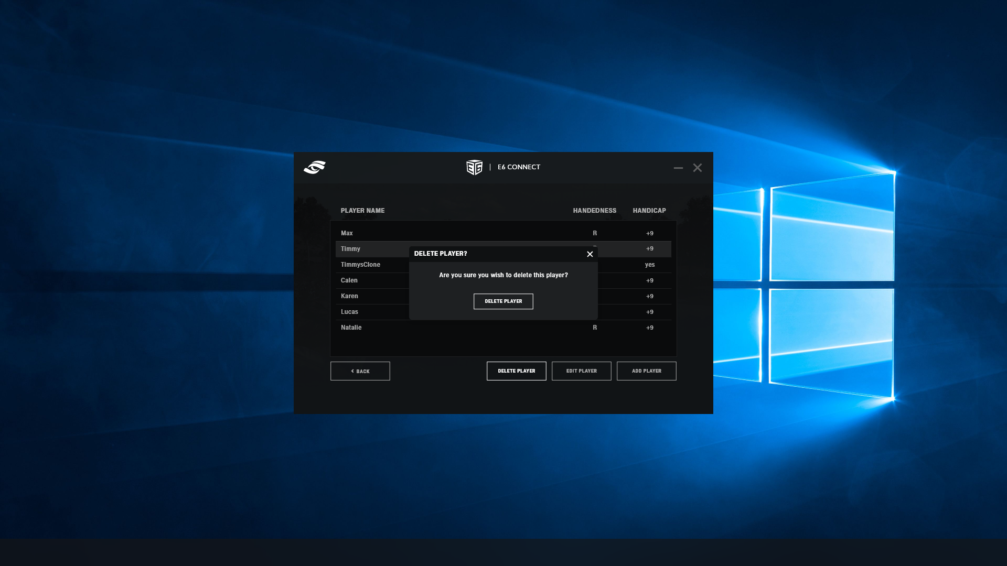Viewport: 1007px width, 566px height.
Task: Close the Delete Player dialog
Action: [x=590, y=254]
